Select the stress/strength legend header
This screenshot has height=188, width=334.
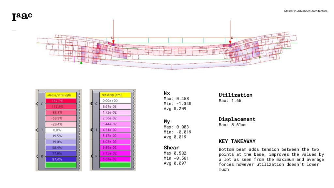pos(61,95)
